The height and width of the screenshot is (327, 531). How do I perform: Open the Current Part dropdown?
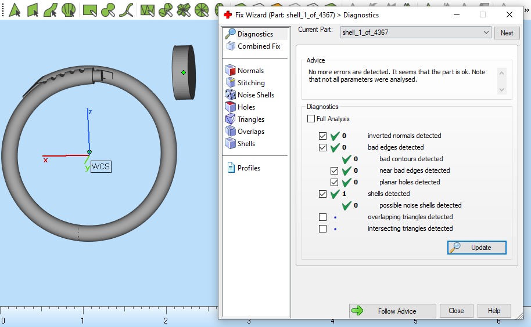(x=416, y=32)
